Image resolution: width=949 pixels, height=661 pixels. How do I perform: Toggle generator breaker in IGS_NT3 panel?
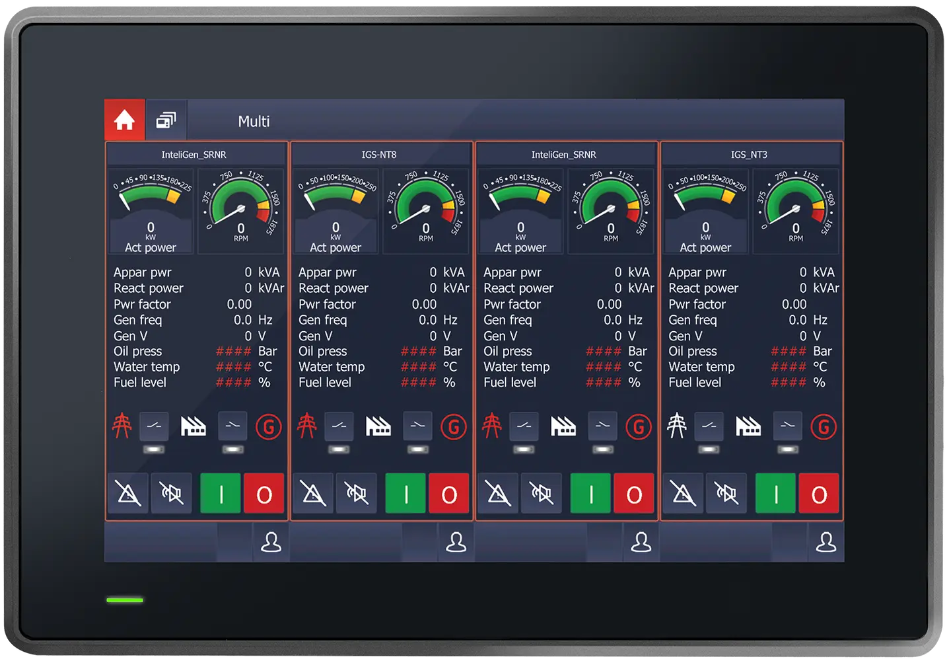pyautogui.click(x=787, y=426)
